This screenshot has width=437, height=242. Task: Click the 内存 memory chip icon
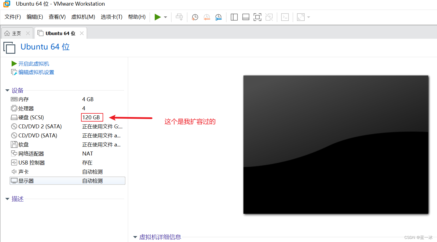point(14,99)
